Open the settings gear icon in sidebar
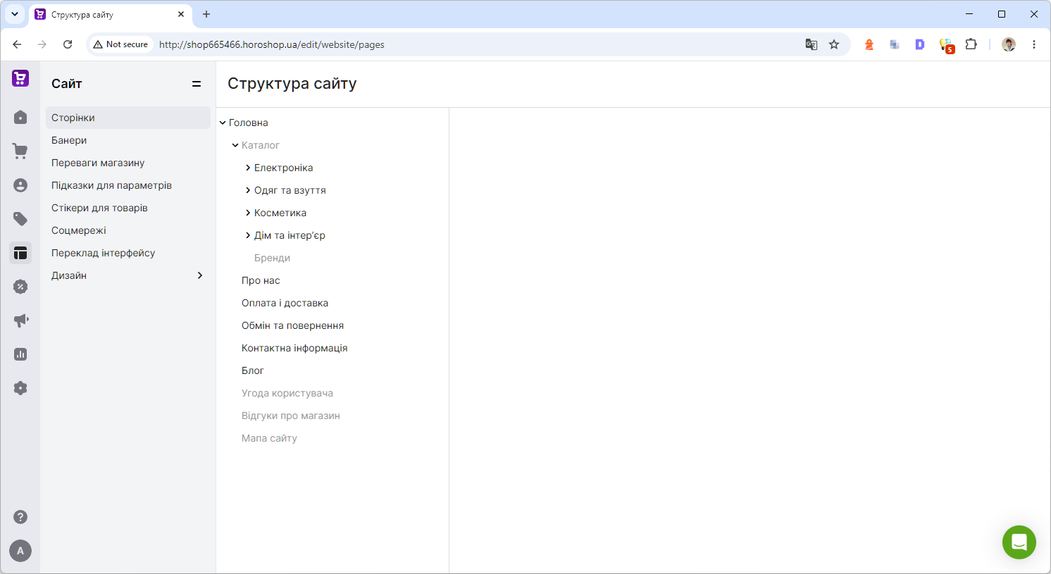Viewport: 1051px width, 574px height. pyautogui.click(x=20, y=388)
